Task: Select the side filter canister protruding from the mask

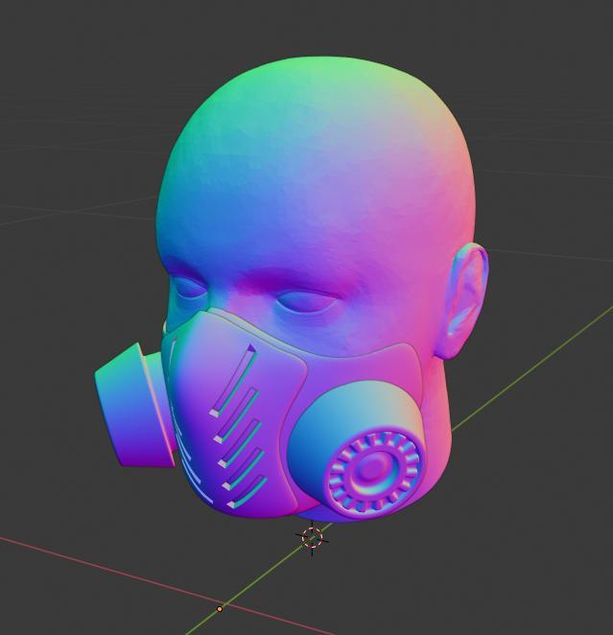Action: point(134,406)
